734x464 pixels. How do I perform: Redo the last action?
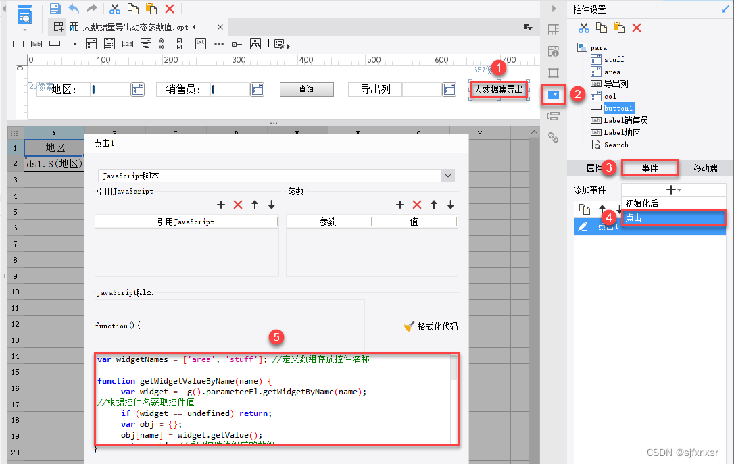click(x=92, y=8)
